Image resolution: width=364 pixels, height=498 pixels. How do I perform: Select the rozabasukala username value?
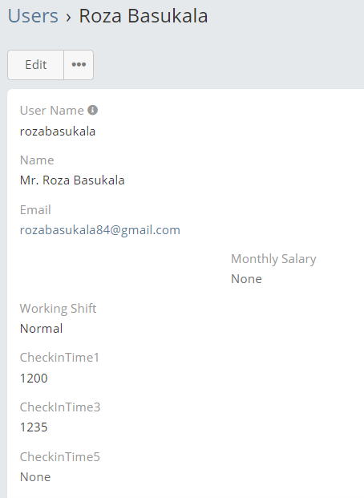click(x=58, y=132)
